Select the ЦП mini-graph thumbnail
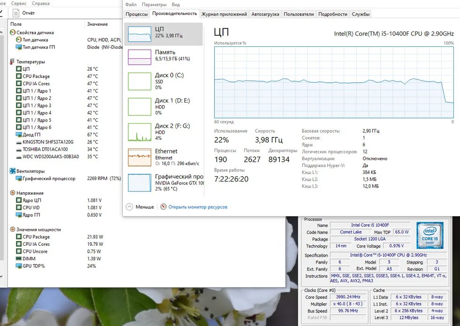This screenshot has height=326, width=460. coord(140,34)
